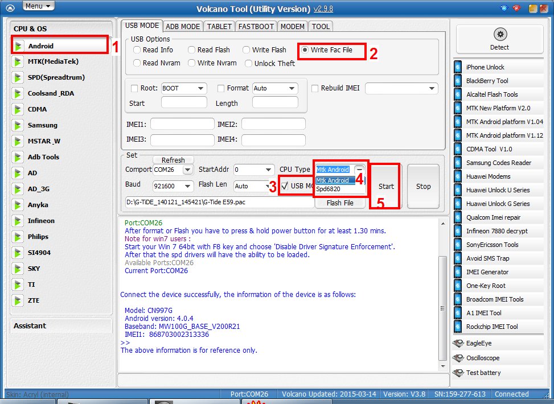Expand the Root BOOT dropdown
Screen dimensions: 554x404
tap(200, 88)
